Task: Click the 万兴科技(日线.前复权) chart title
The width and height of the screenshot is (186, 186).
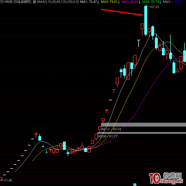Action: coord(16,2)
